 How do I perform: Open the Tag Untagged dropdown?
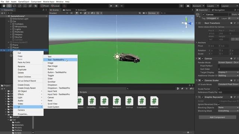click(x=212, y=18)
